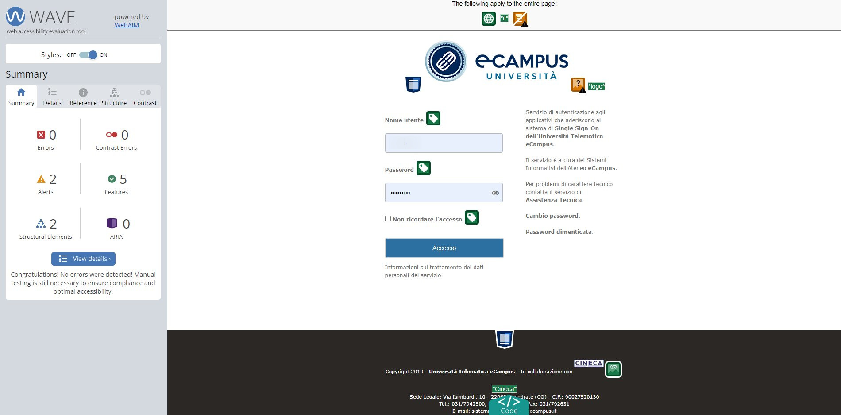Screen dimensions: 841x415
Task: Click the header structure icon near logo
Action: tap(413, 84)
